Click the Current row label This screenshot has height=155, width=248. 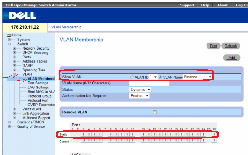coord(64,141)
